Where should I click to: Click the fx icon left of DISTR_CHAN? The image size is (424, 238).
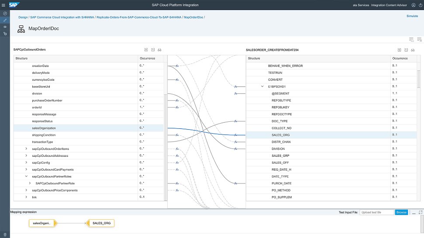coord(236,142)
